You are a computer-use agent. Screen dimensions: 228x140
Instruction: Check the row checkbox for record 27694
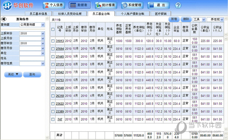click(x=53, y=49)
